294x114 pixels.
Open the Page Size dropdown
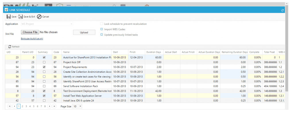77,106
